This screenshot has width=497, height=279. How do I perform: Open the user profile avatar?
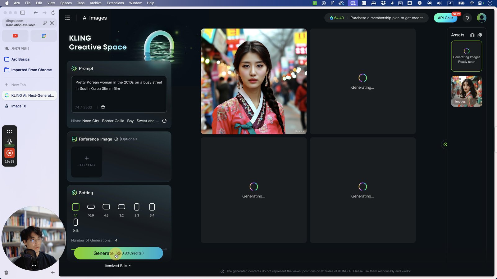481,18
